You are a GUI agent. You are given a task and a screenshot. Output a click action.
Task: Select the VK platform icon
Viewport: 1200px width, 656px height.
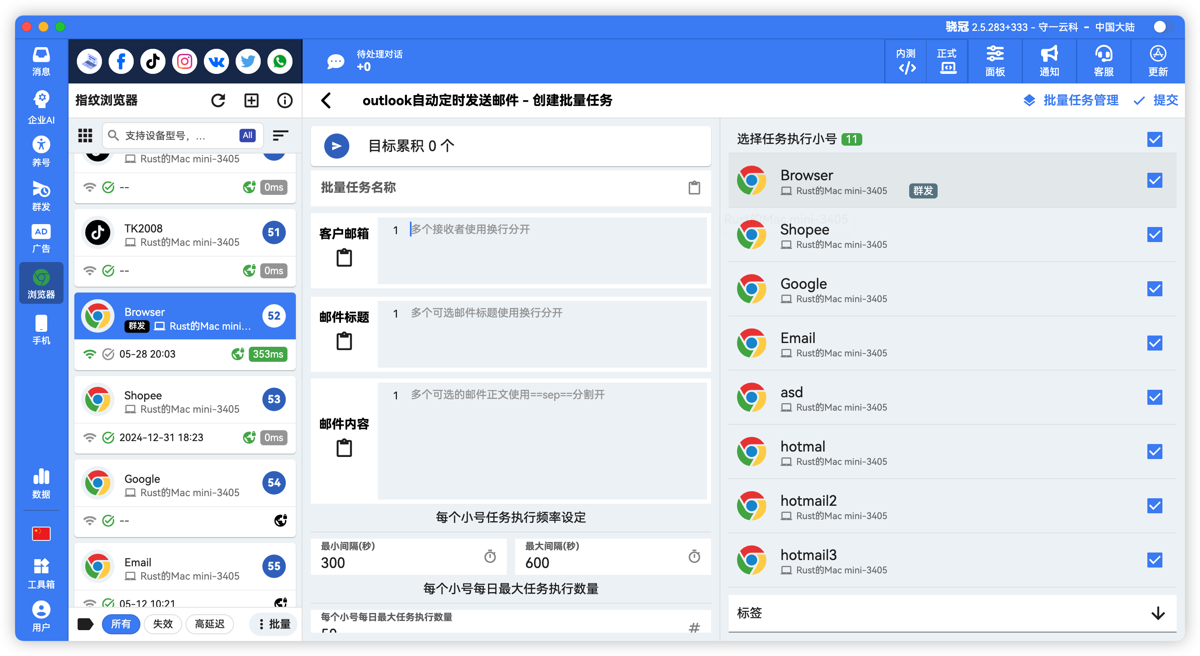[x=216, y=61]
